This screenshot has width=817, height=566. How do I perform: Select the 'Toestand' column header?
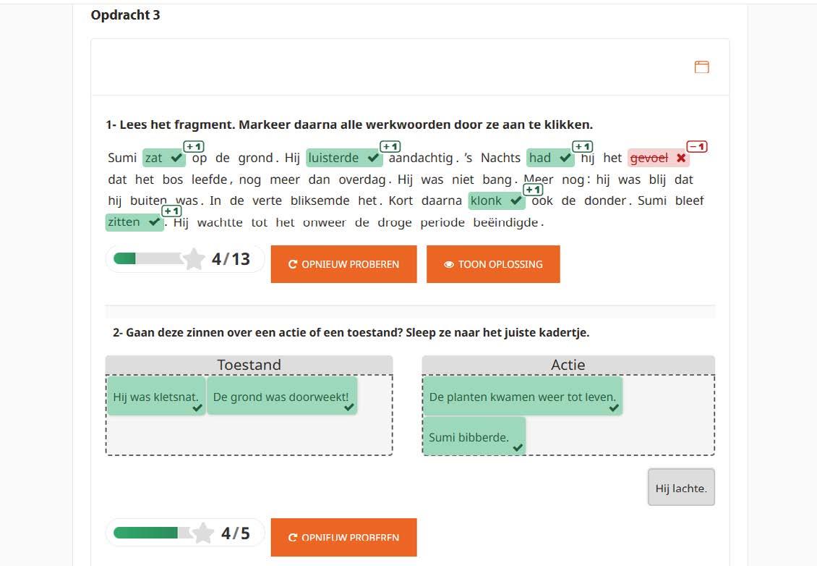pos(249,365)
